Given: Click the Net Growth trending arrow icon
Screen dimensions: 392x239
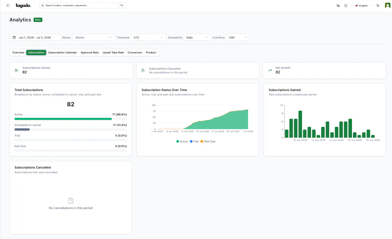Looking at the screenshot, I should (x=270, y=70).
